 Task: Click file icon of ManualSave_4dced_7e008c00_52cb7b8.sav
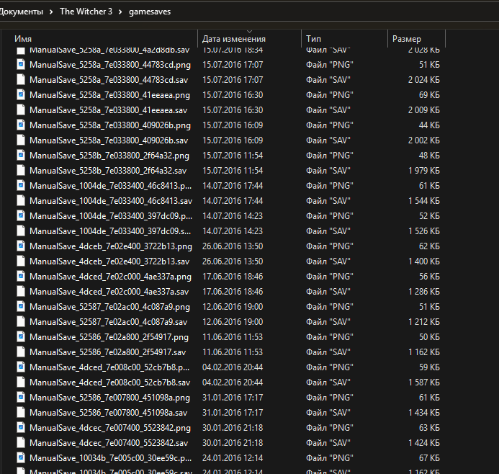pyautogui.click(x=21, y=382)
